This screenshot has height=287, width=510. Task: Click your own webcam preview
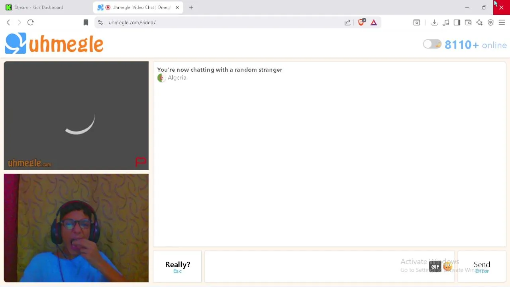pyautogui.click(x=76, y=228)
